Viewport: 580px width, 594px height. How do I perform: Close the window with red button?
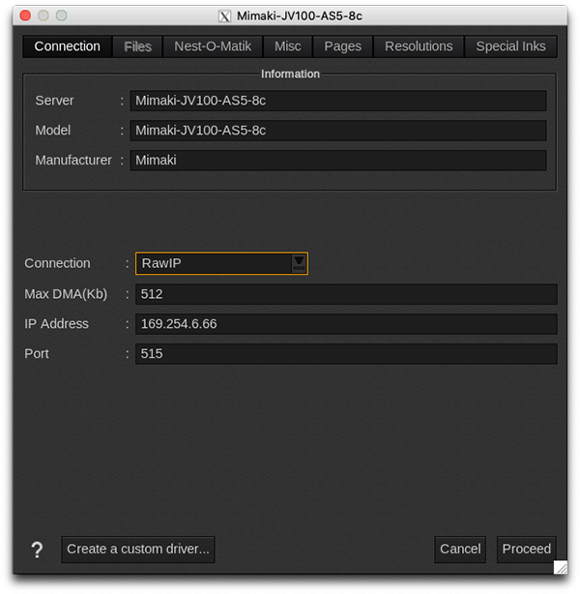[25, 15]
